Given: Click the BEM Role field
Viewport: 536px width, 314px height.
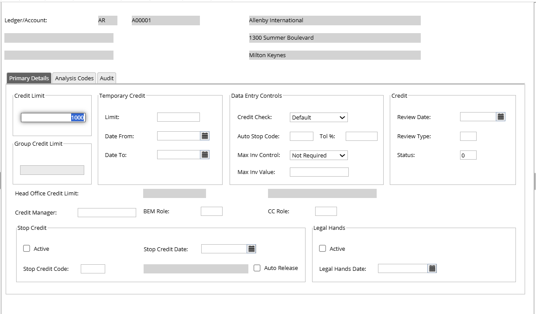Looking at the screenshot, I should point(212,211).
